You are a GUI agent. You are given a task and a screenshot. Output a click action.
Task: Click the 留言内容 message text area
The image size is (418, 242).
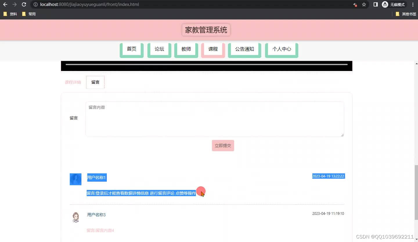tap(215, 119)
